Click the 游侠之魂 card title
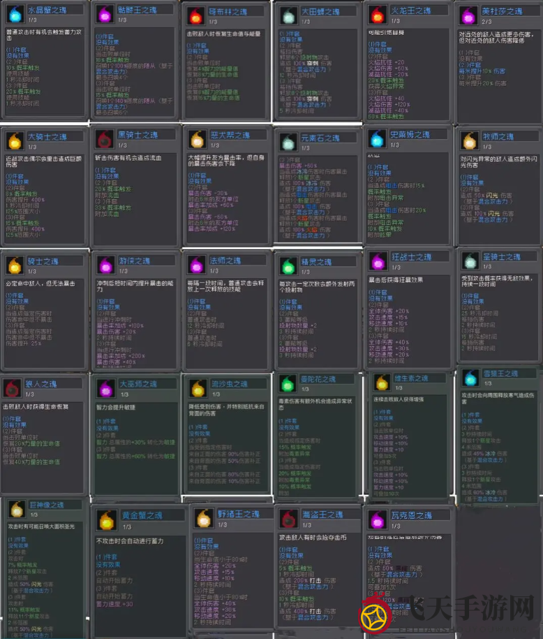Viewport: 543px width, 639px height. [x=134, y=261]
